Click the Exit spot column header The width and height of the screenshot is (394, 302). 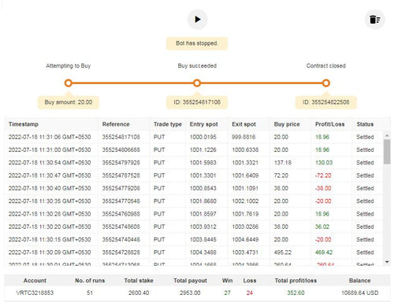(x=243, y=124)
